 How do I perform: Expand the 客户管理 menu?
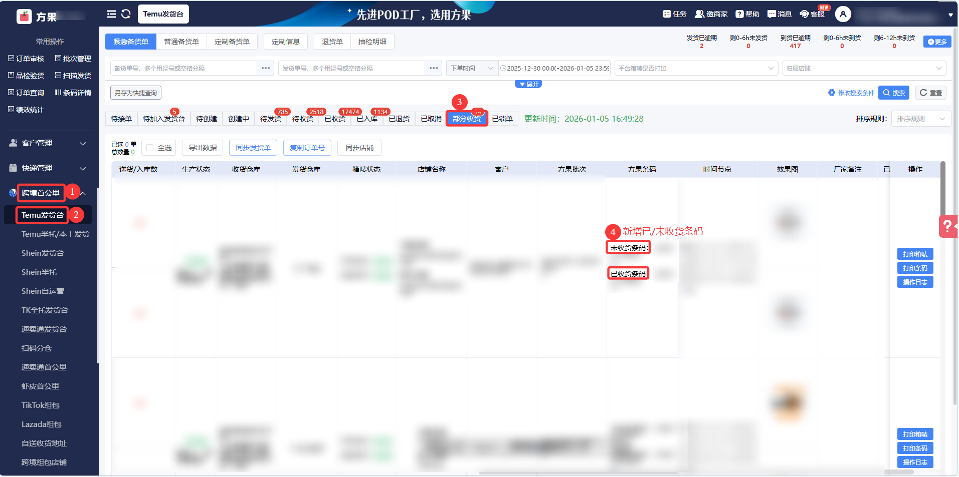[x=48, y=143]
